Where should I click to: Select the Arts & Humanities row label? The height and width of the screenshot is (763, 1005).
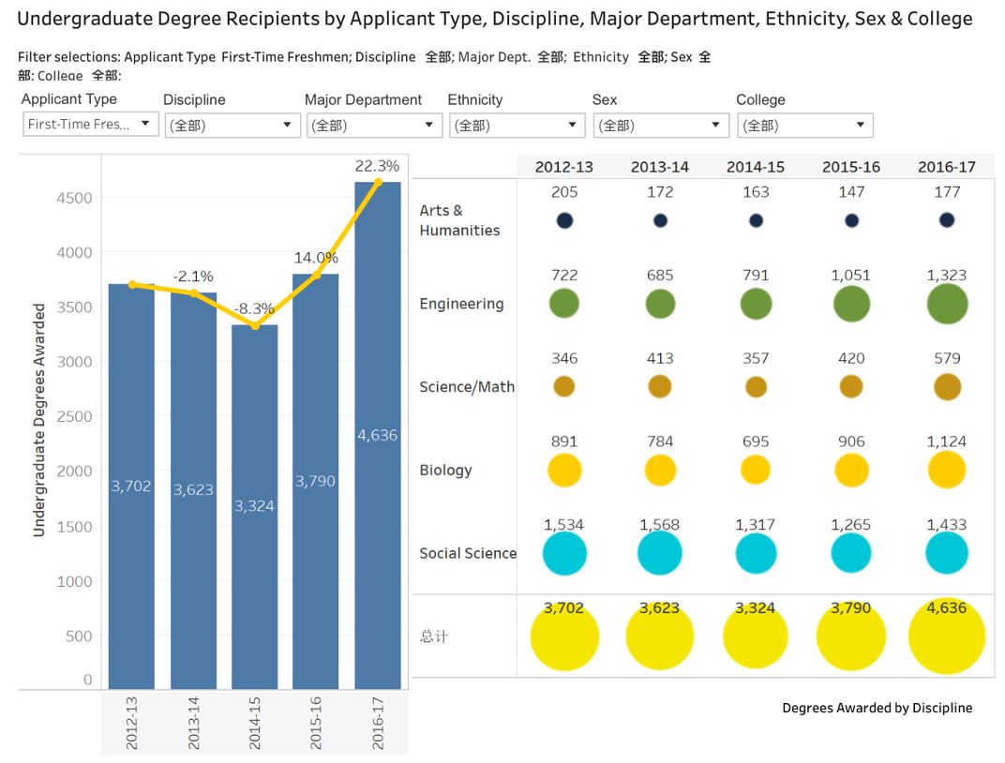click(x=459, y=220)
